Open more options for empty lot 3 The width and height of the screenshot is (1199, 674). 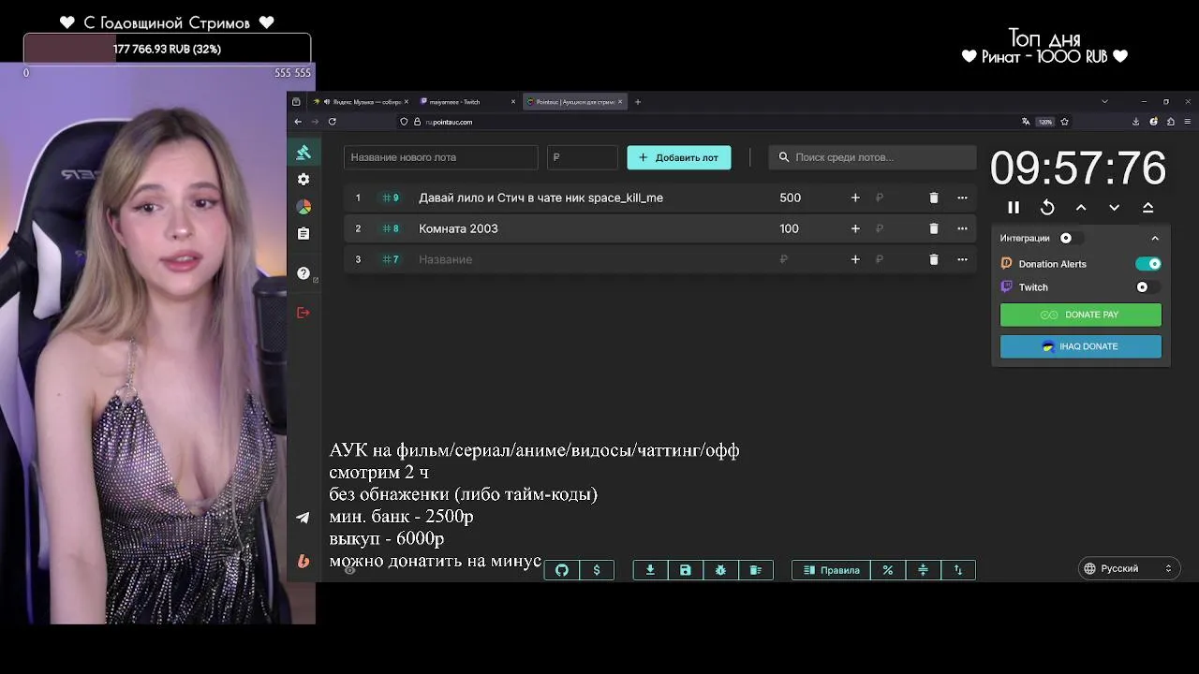point(962,259)
